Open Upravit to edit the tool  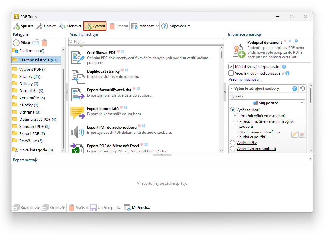(46, 26)
